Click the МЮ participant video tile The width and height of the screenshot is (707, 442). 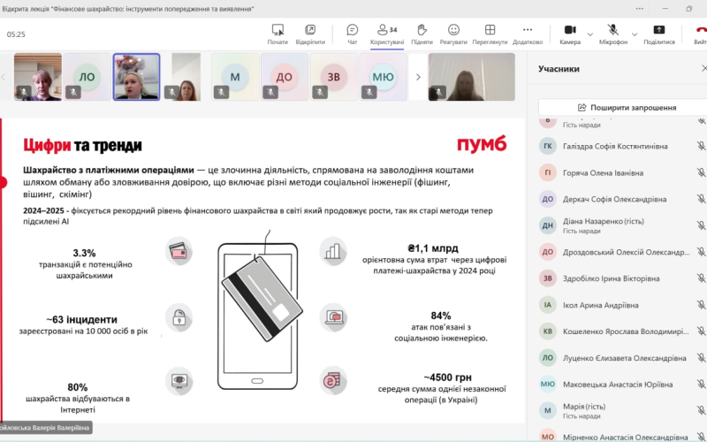383,77
